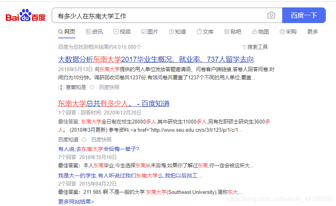This screenshot has width=336, height=206.
Task: Switch to the 视频 tab
Action: 122,32
